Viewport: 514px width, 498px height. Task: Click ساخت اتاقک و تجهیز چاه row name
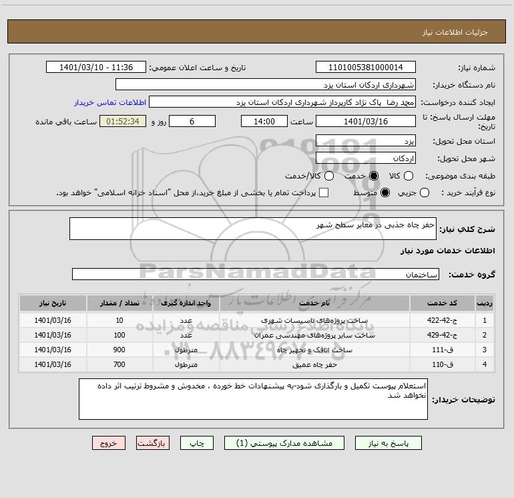click(x=314, y=350)
